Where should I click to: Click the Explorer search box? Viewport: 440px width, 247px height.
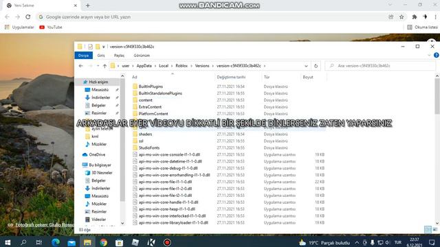(x=380, y=66)
